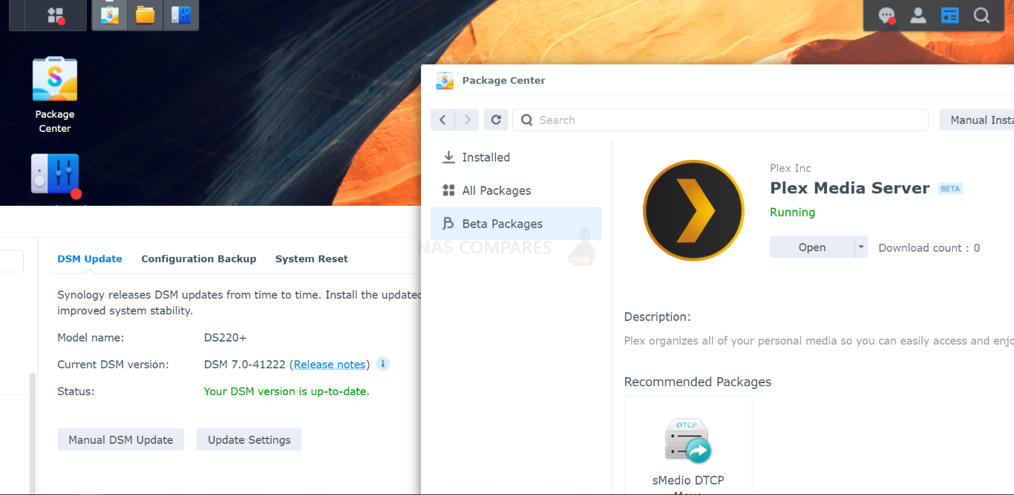This screenshot has height=495, width=1014.
Task: Switch to the DSM Update tab
Action: [90, 259]
